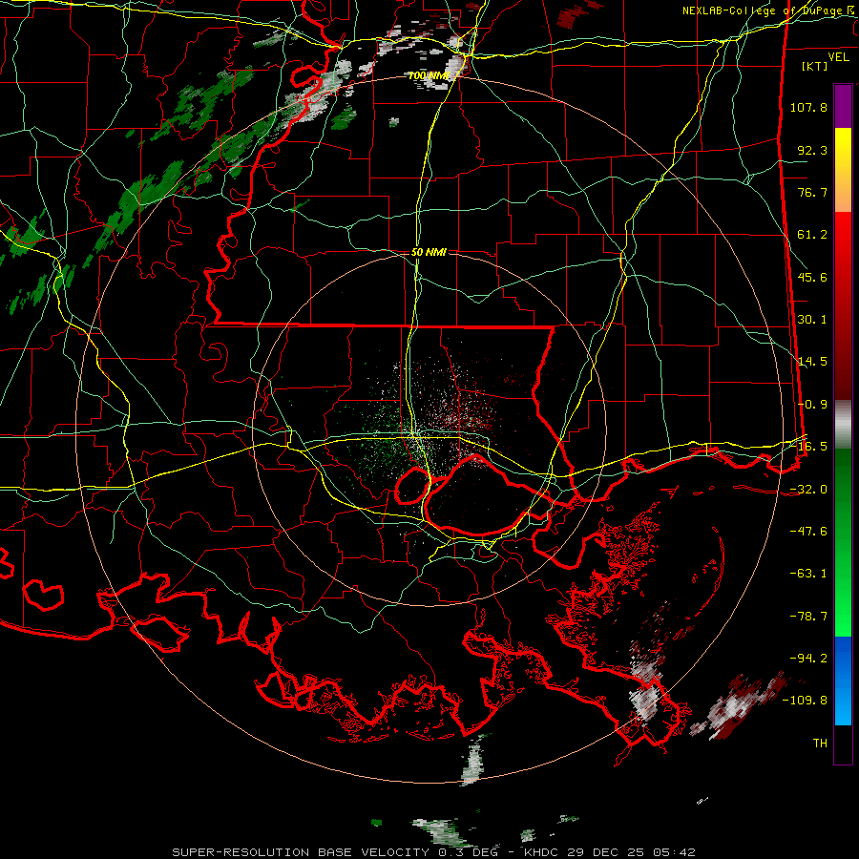Pick the gray segment of the color bar

(x=843, y=425)
